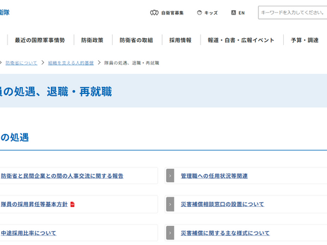Click the EN language icon
The image size is (327, 245).
(233, 13)
